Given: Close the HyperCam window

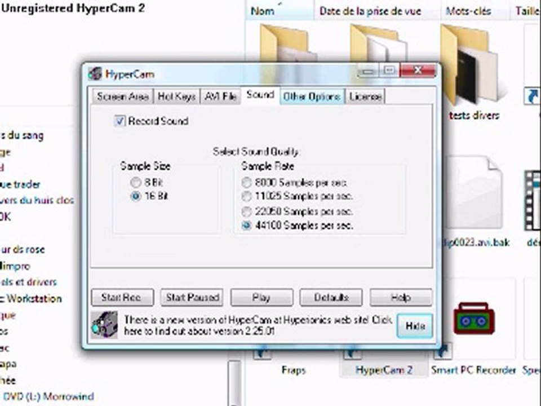Looking at the screenshot, I should tap(418, 70).
